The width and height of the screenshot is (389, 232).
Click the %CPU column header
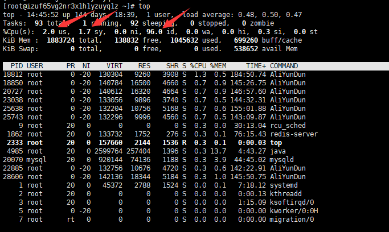[x=198, y=66]
